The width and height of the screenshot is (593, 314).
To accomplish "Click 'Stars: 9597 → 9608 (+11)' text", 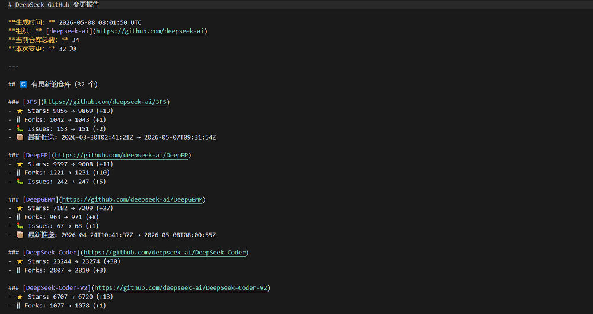I will coord(71,164).
